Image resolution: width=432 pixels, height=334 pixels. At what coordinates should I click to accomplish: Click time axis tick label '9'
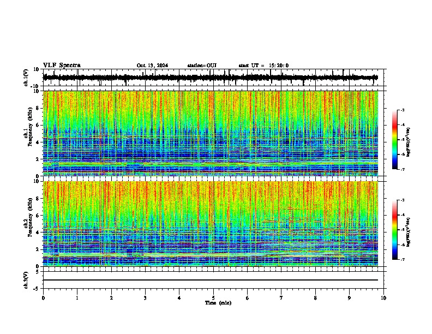coord(349,298)
